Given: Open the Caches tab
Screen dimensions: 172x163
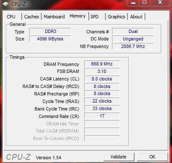Looking at the screenshot, I should 32,17.
